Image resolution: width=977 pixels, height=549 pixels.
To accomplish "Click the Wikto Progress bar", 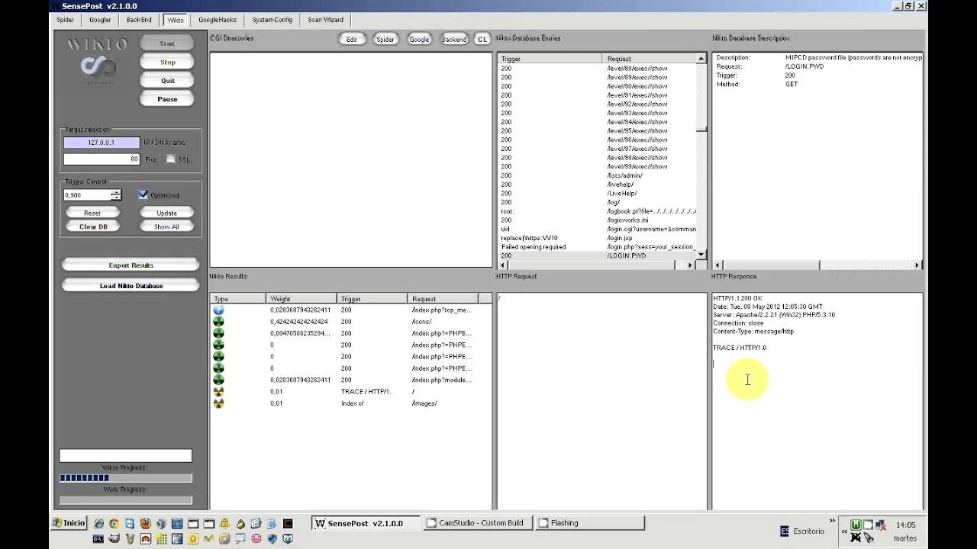I will tap(126, 478).
